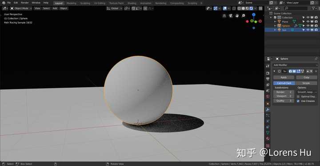
Task: Toggle proportional editing in the header
Action: 145,8
